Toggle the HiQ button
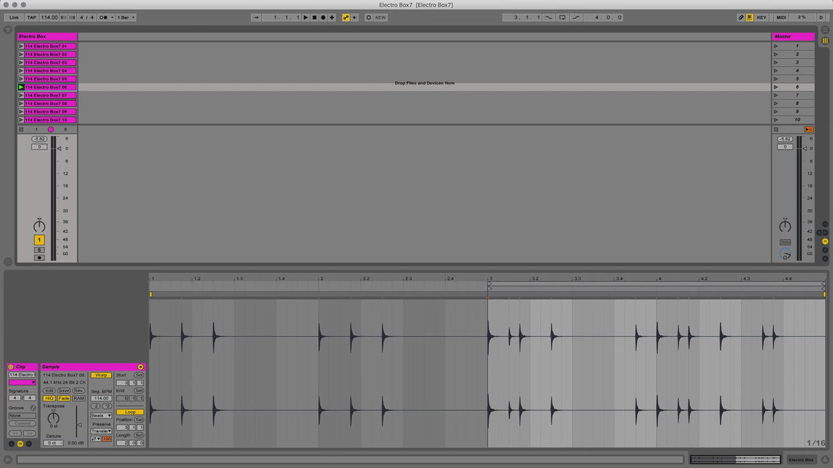 click(49, 399)
